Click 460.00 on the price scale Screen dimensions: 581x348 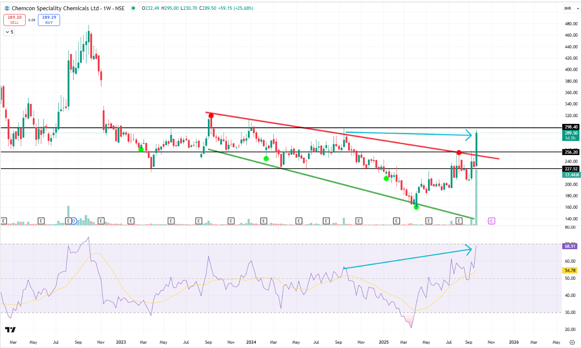[x=571, y=35]
